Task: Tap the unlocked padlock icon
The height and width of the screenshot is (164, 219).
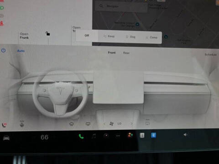Action: pos(48,33)
